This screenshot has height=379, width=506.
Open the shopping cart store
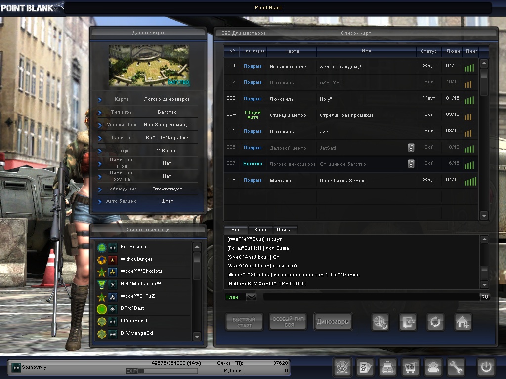pos(411,367)
